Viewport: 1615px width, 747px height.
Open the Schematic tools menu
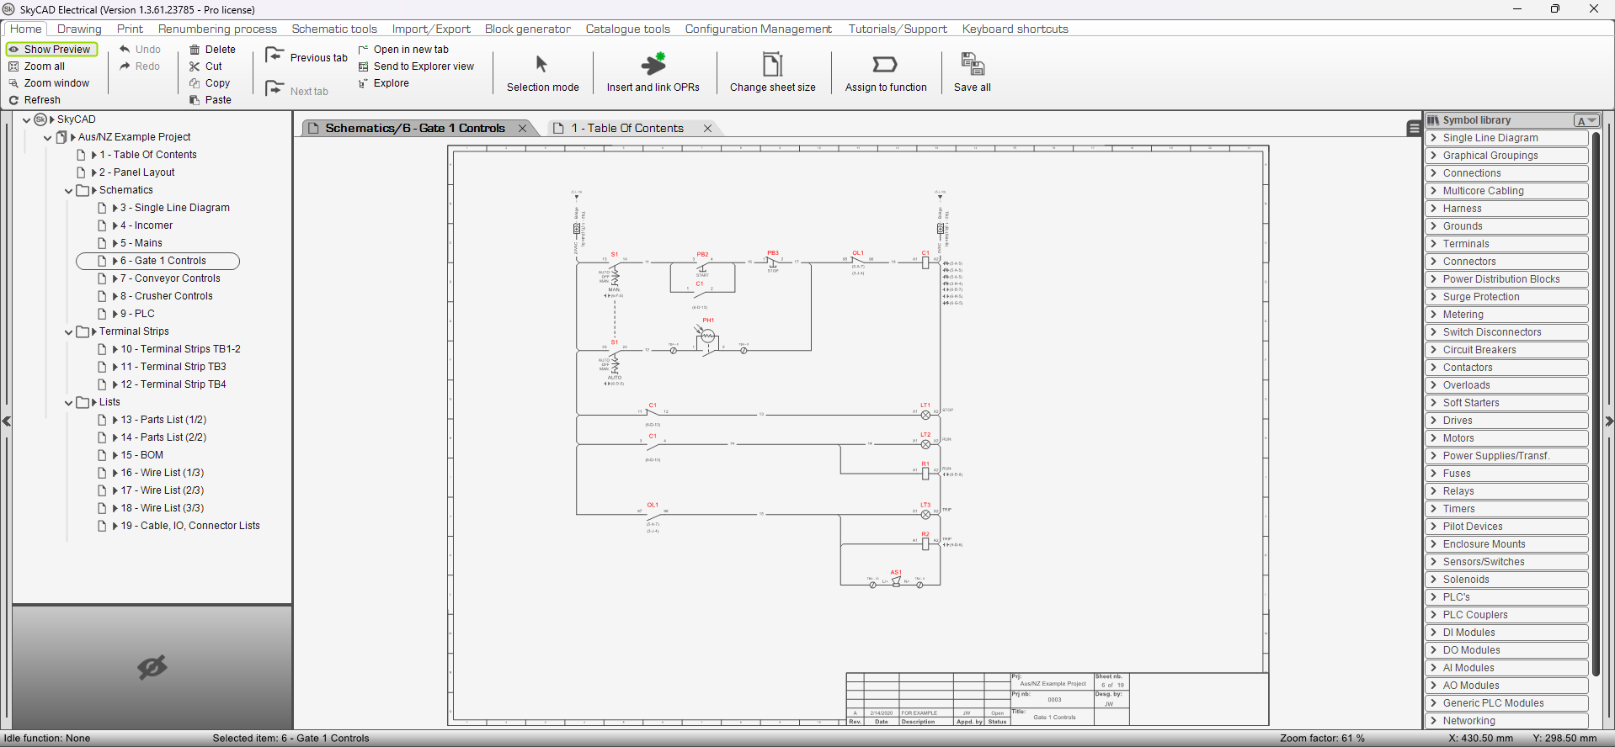click(x=334, y=29)
